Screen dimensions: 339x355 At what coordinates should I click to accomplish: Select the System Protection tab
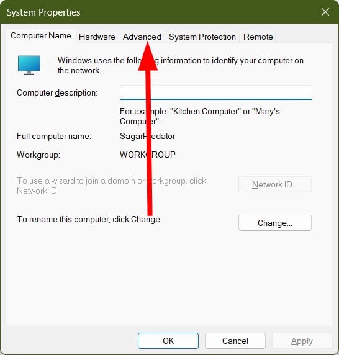[x=202, y=37]
